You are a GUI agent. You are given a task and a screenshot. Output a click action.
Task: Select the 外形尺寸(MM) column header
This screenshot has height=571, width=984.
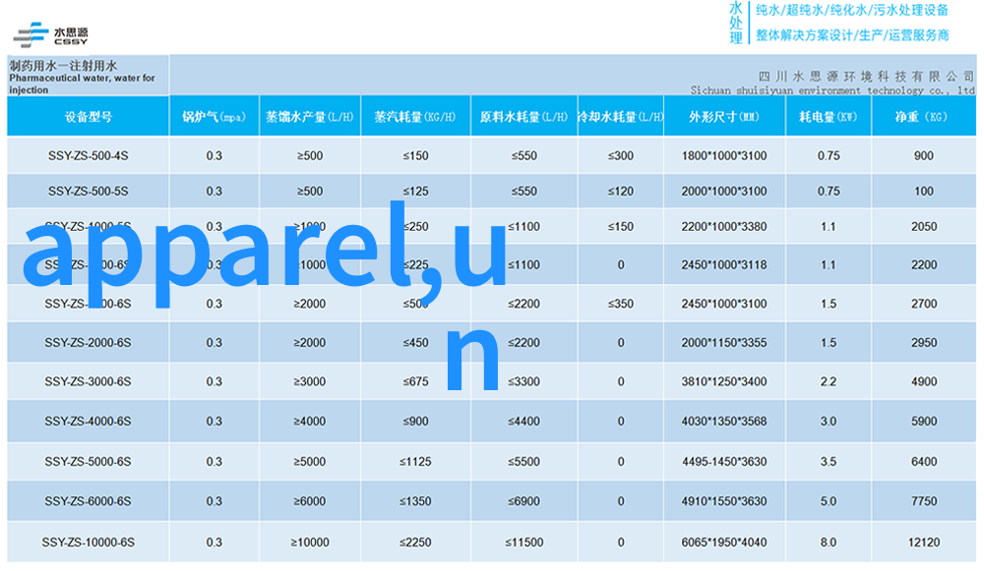(723, 117)
